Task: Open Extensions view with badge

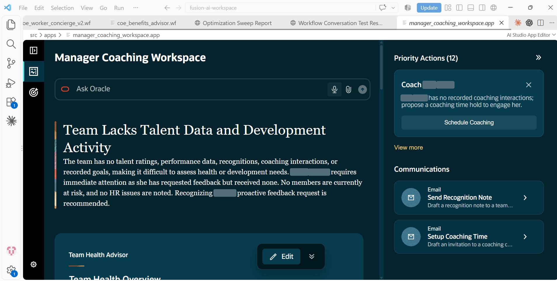Action: [11, 102]
